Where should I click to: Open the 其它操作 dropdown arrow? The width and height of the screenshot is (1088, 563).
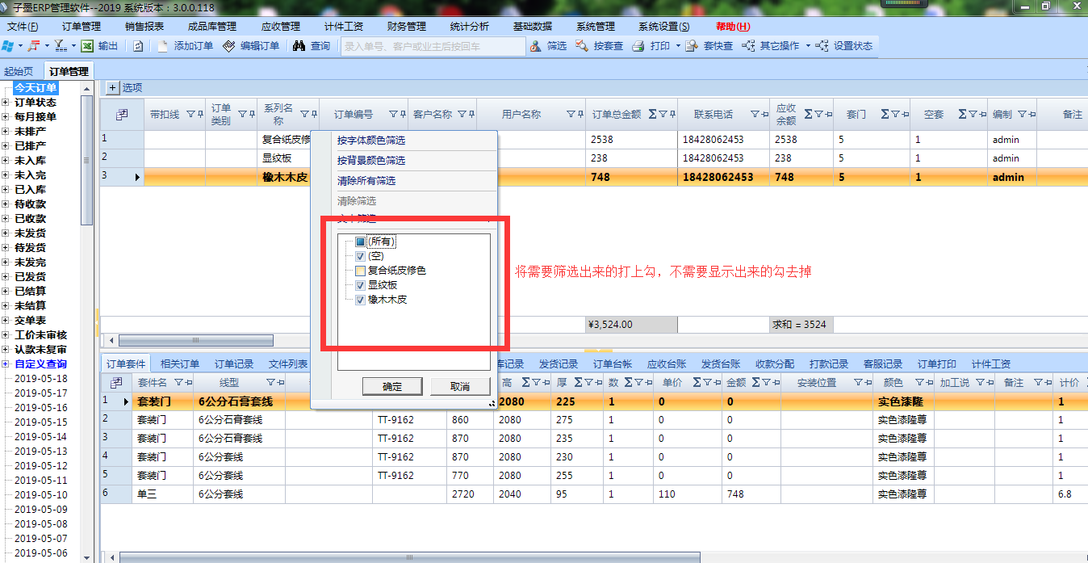coord(808,46)
